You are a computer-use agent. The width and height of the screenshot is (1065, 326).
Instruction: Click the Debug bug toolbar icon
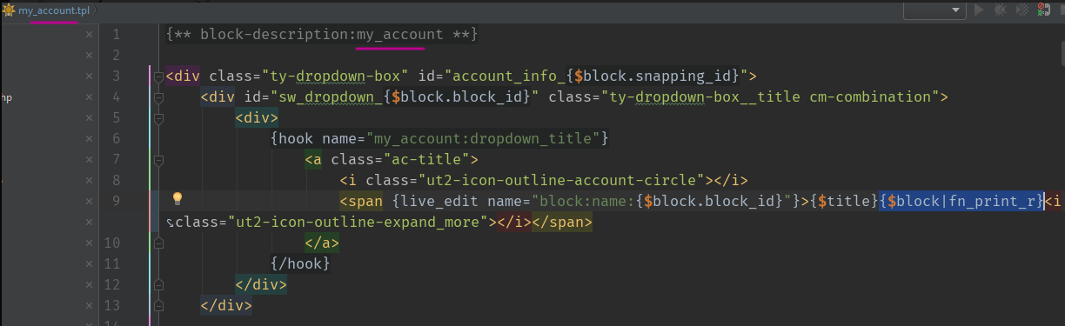click(x=1001, y=10)
